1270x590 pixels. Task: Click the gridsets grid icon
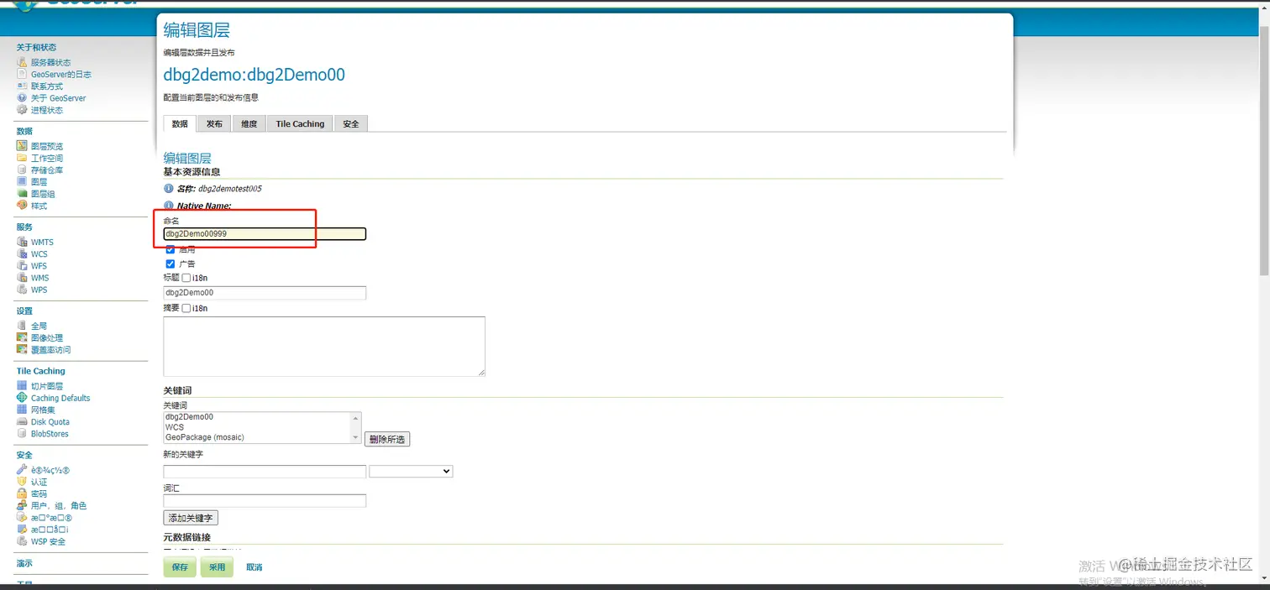[x=22, y=410]
